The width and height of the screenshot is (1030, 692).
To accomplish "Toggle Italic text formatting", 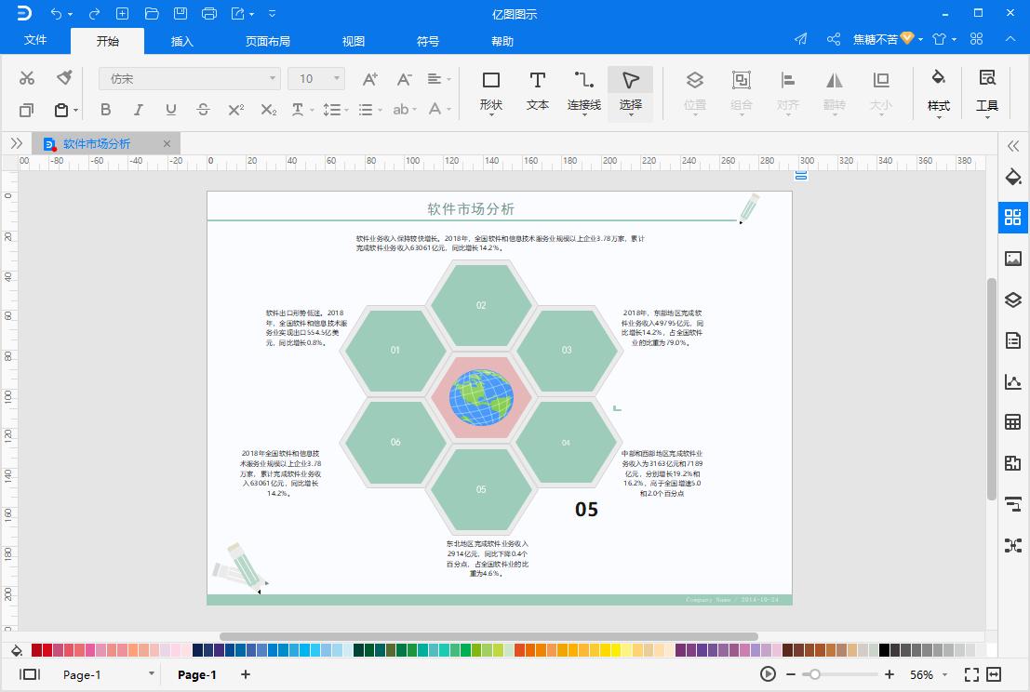I will point(138,110).
